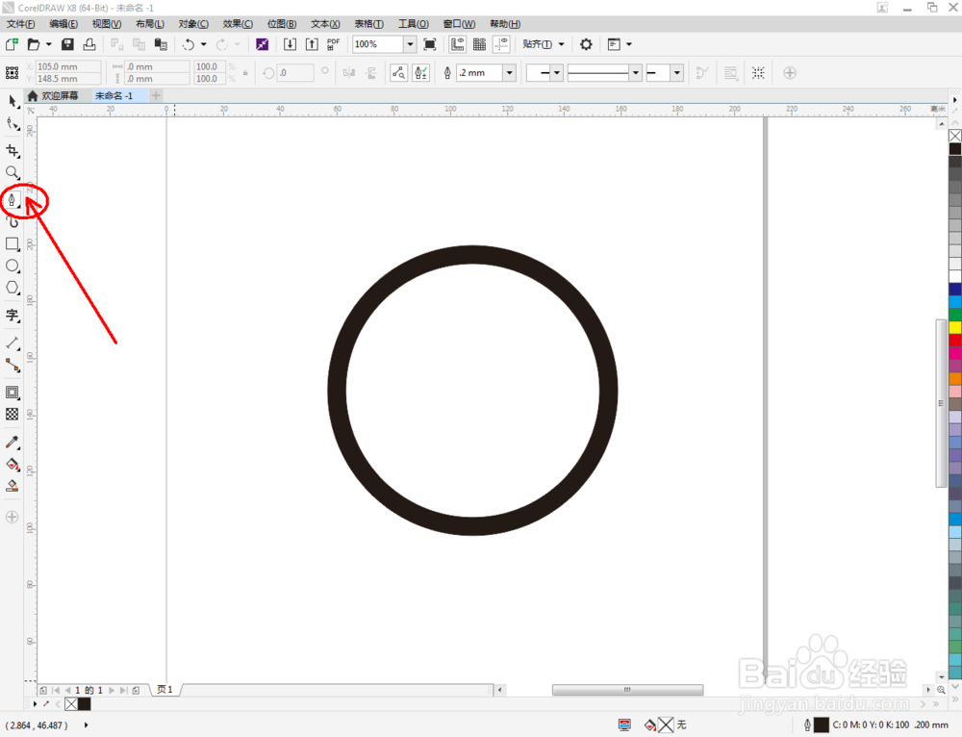Select the Text tool (字)
The width and height of the screenshot is (962, 737).
click(x=13, y=316)
